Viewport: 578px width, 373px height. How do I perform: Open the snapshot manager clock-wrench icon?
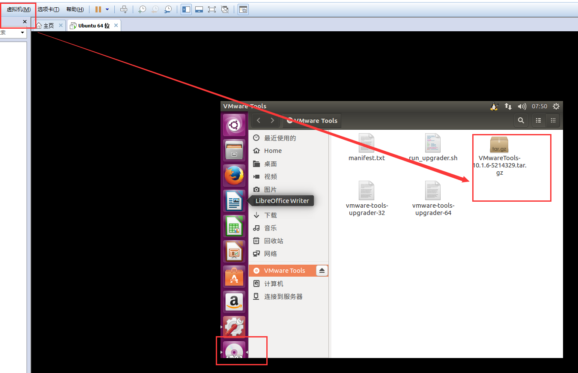tap(168, 9)
